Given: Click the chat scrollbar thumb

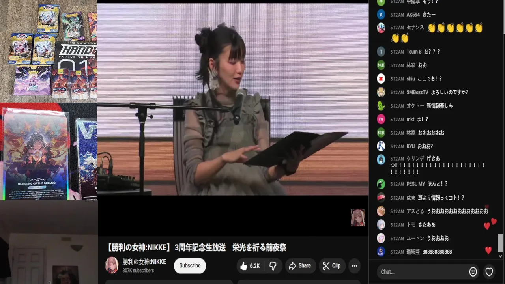Looking at the screenshot, I should (x=500, y=242).
